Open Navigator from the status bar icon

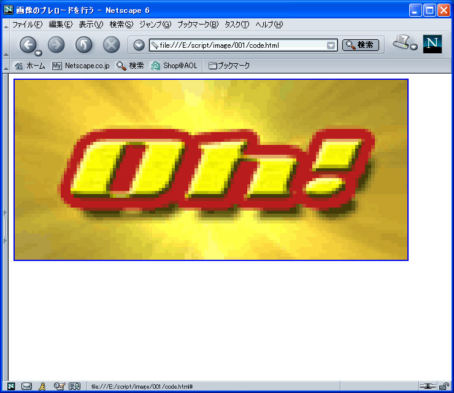click(11, 386)
